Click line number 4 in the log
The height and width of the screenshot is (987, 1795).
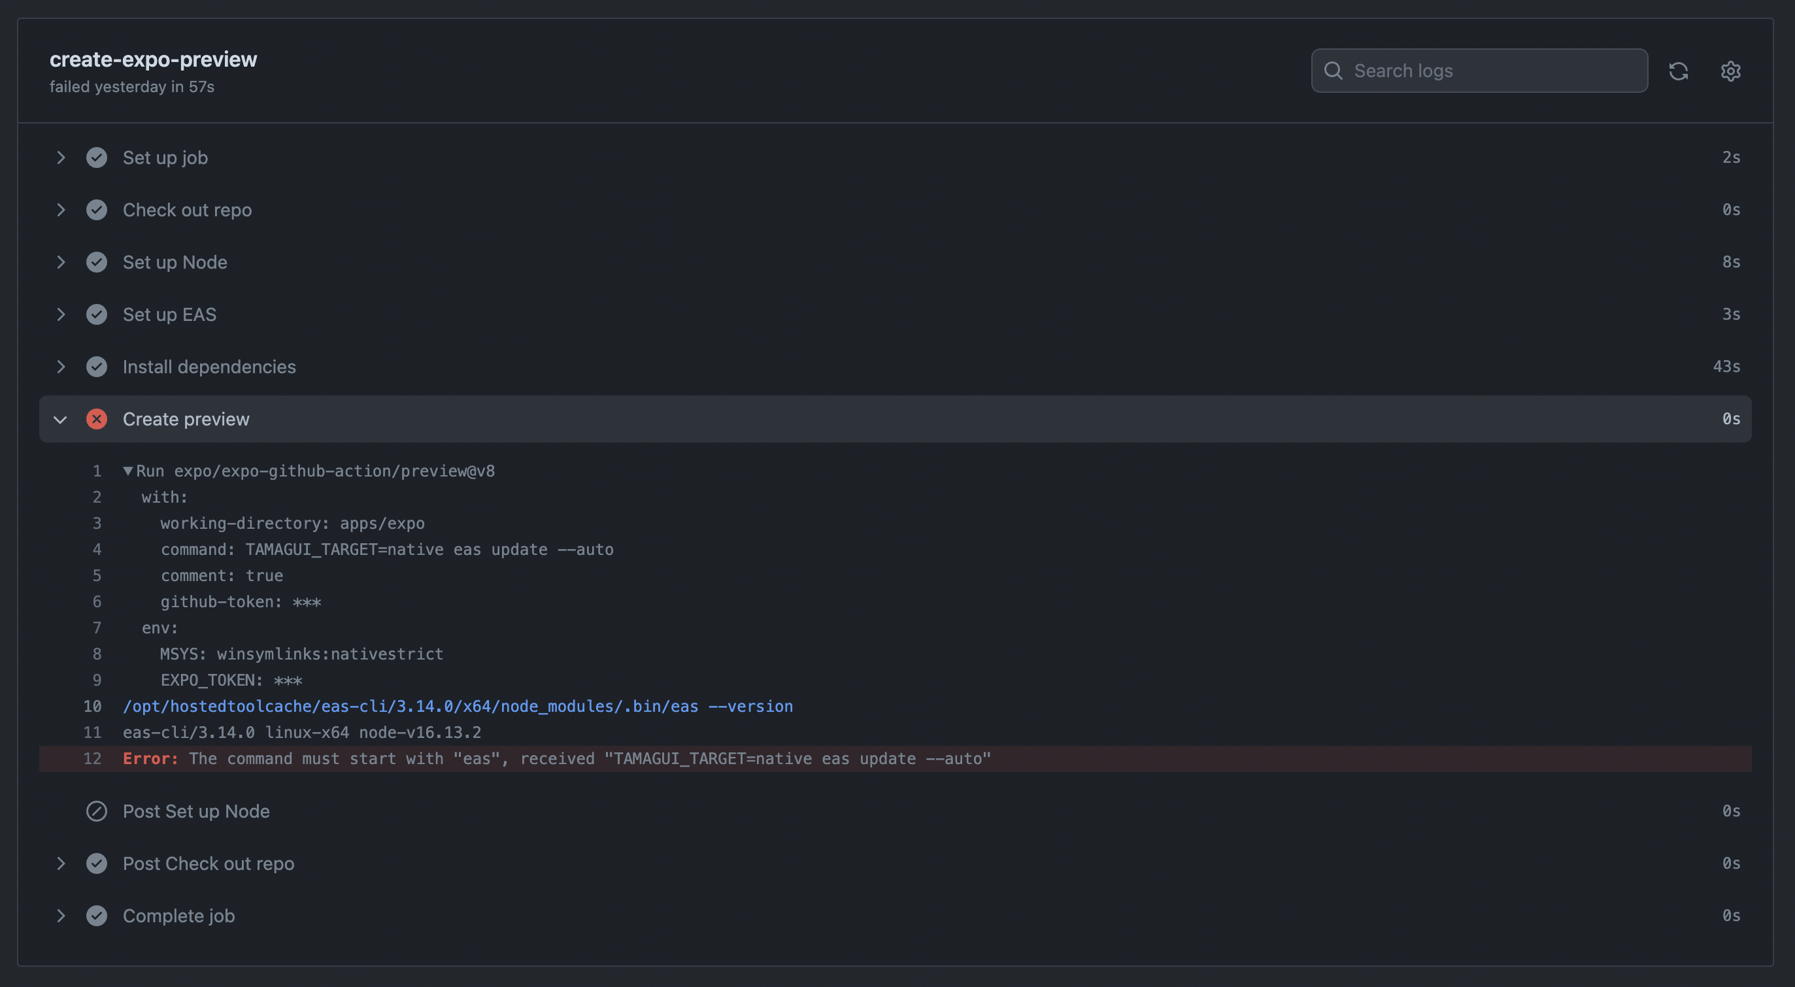[x=97, y=549]
